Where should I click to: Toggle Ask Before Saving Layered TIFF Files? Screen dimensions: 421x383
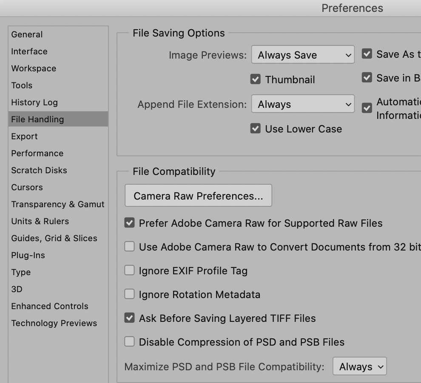click(129, 318)
